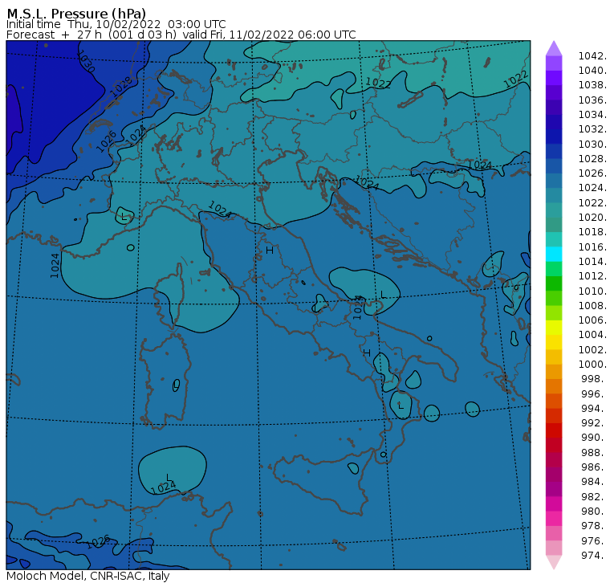Click the legend value 988.
Image resolution: width=610 pixels, height=587 pixels.
(594, 453)
